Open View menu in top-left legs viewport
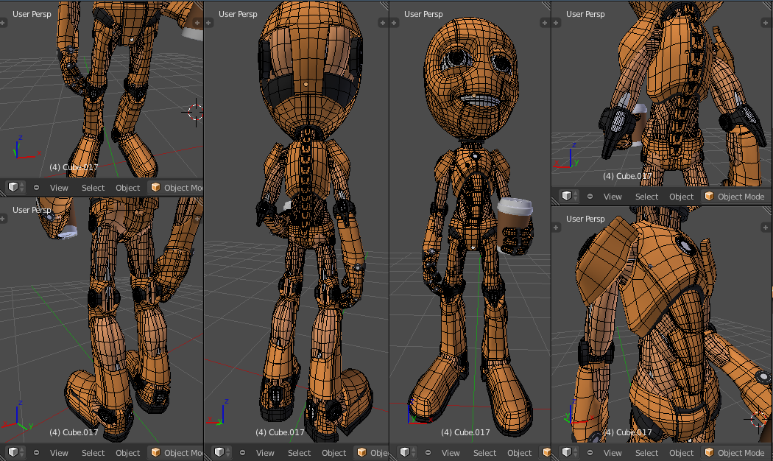 (59, 188)
